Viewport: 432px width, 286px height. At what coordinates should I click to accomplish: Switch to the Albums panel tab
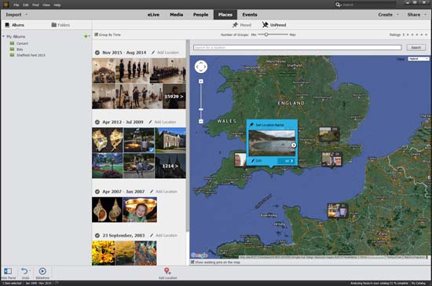click(15, 25)
